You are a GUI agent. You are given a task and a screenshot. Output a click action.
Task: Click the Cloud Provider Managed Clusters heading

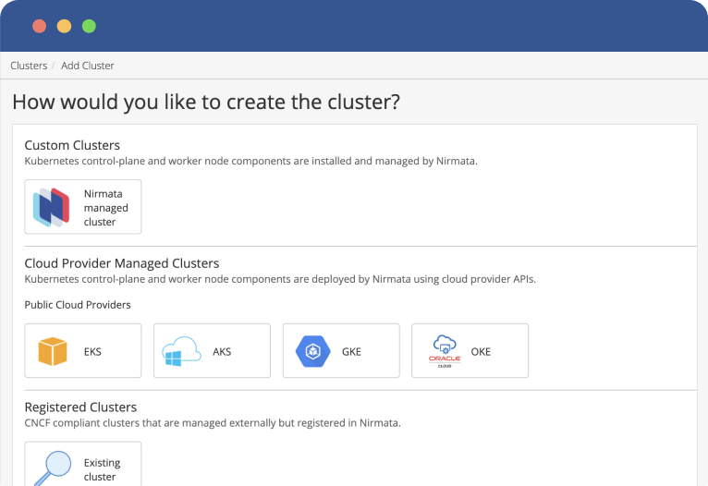(x=121, y=263)
